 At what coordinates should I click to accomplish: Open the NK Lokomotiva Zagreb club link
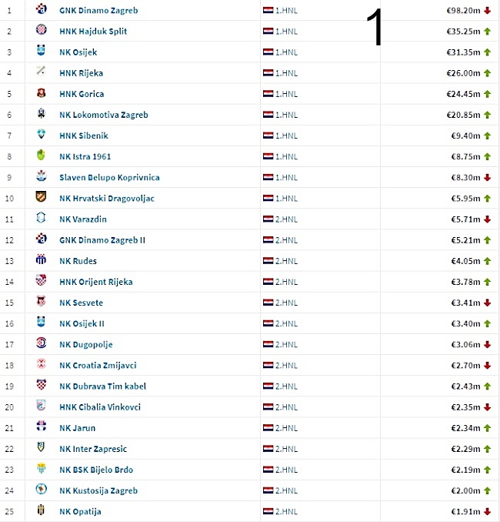click(x=103, y=115)
